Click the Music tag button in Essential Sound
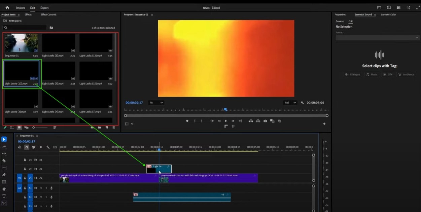The width and height of the screenshot is (421, 212). coord(372,74)
